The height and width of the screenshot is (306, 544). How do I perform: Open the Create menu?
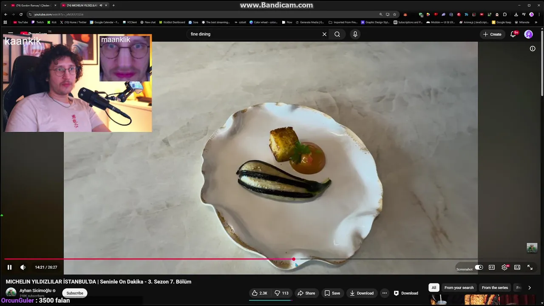click(x=492, y=34)
